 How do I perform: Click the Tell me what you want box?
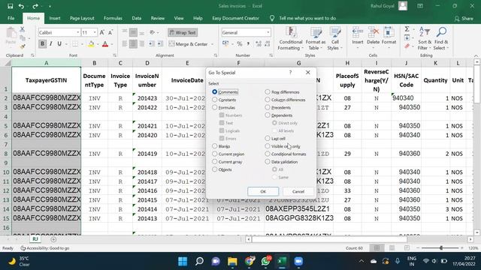pos(307,18)
